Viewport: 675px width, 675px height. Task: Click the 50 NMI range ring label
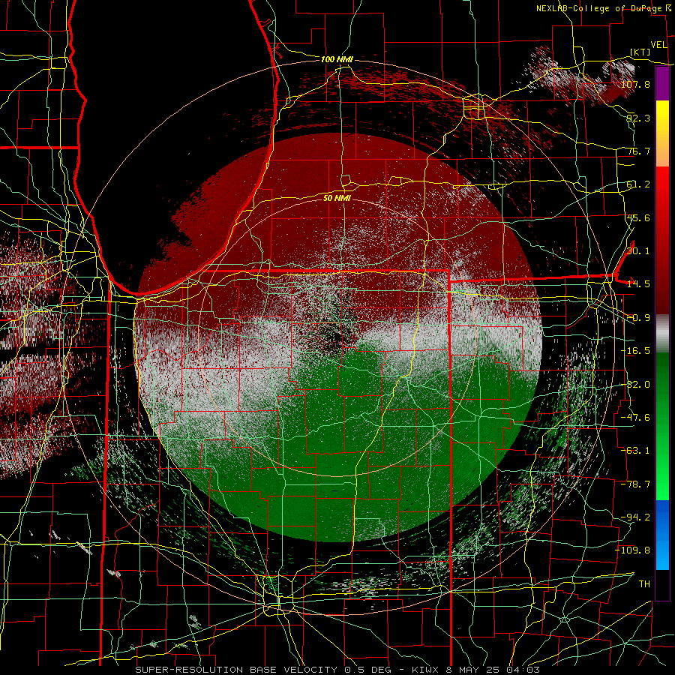tap(337, 198)
